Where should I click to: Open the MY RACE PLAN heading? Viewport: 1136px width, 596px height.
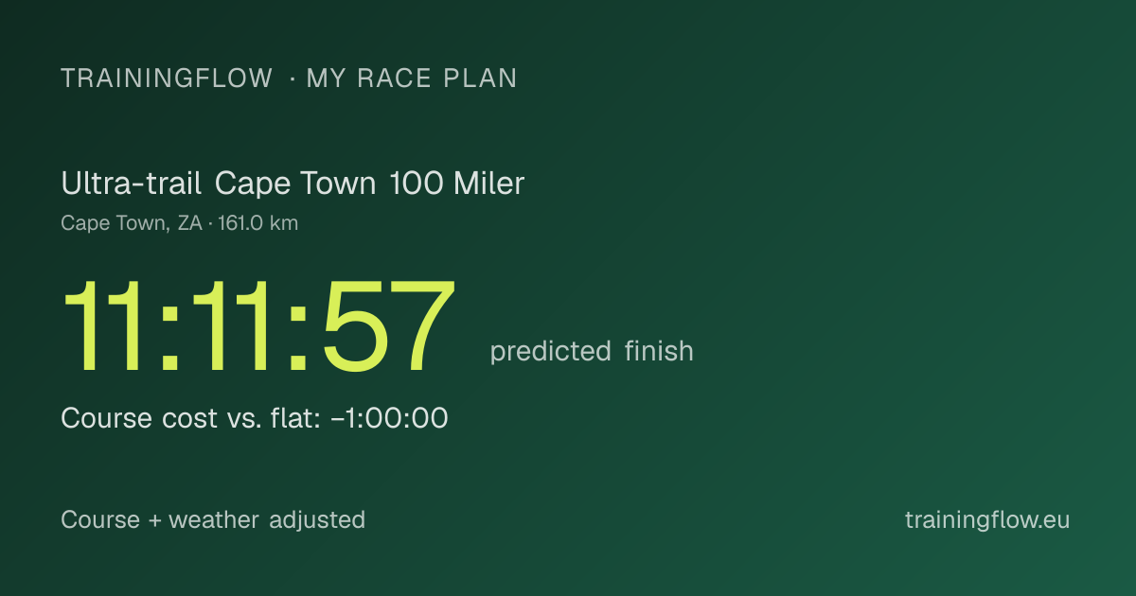point(412,79)
